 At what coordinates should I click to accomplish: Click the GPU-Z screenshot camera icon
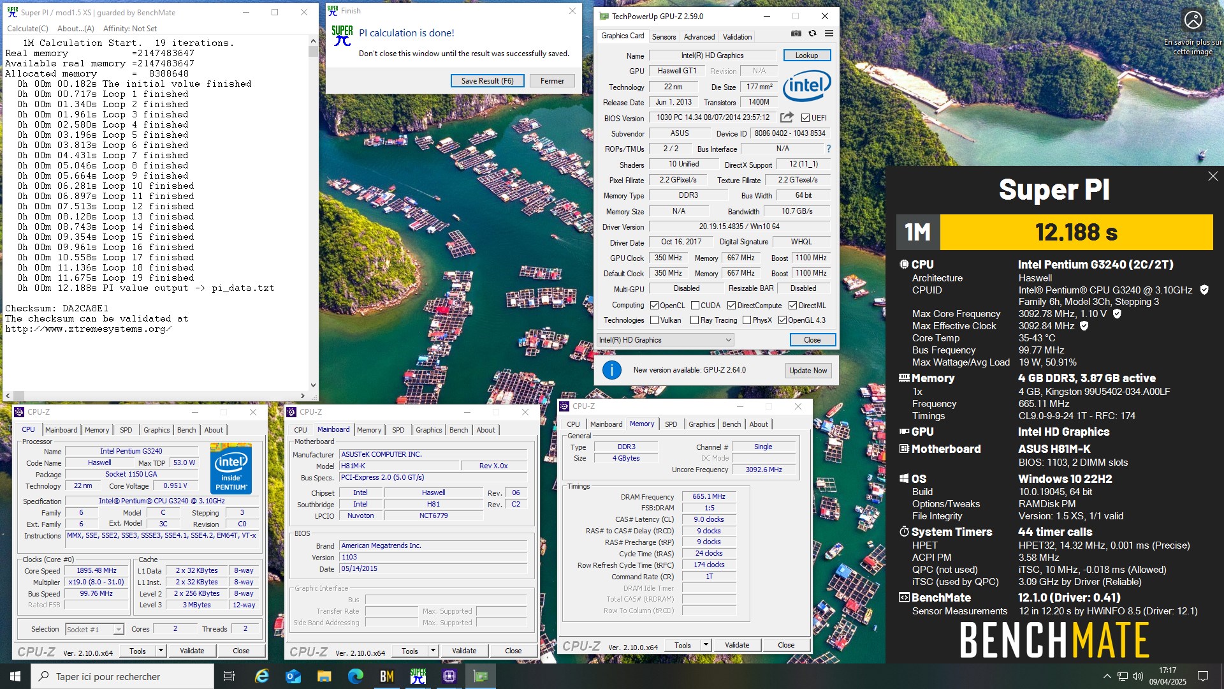pyautogui.click(x=796, y=34)
